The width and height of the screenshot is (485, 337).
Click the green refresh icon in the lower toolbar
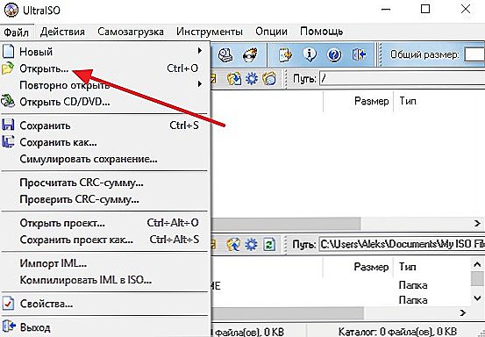click(x=268, y=245)
